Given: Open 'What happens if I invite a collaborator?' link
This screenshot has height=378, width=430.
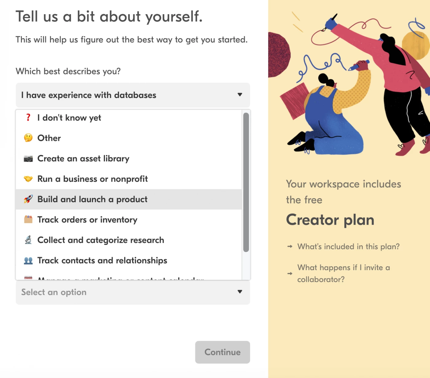Looking at the screenshot, I should 343,273.
